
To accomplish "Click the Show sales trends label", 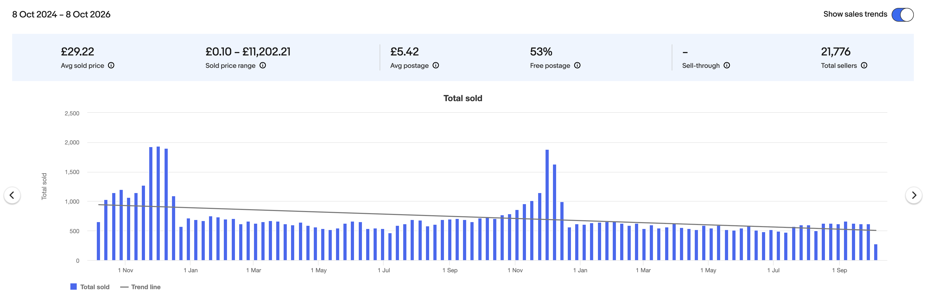I will click(855, 14).
